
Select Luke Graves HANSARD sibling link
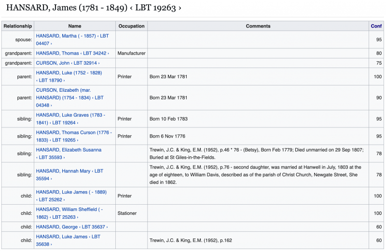[70, 115]
